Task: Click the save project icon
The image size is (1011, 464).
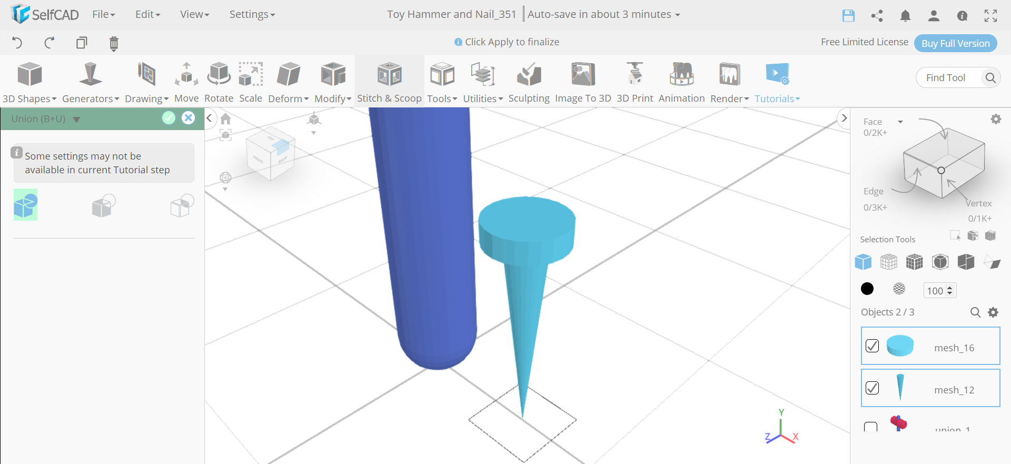Action: click(848, 16)
